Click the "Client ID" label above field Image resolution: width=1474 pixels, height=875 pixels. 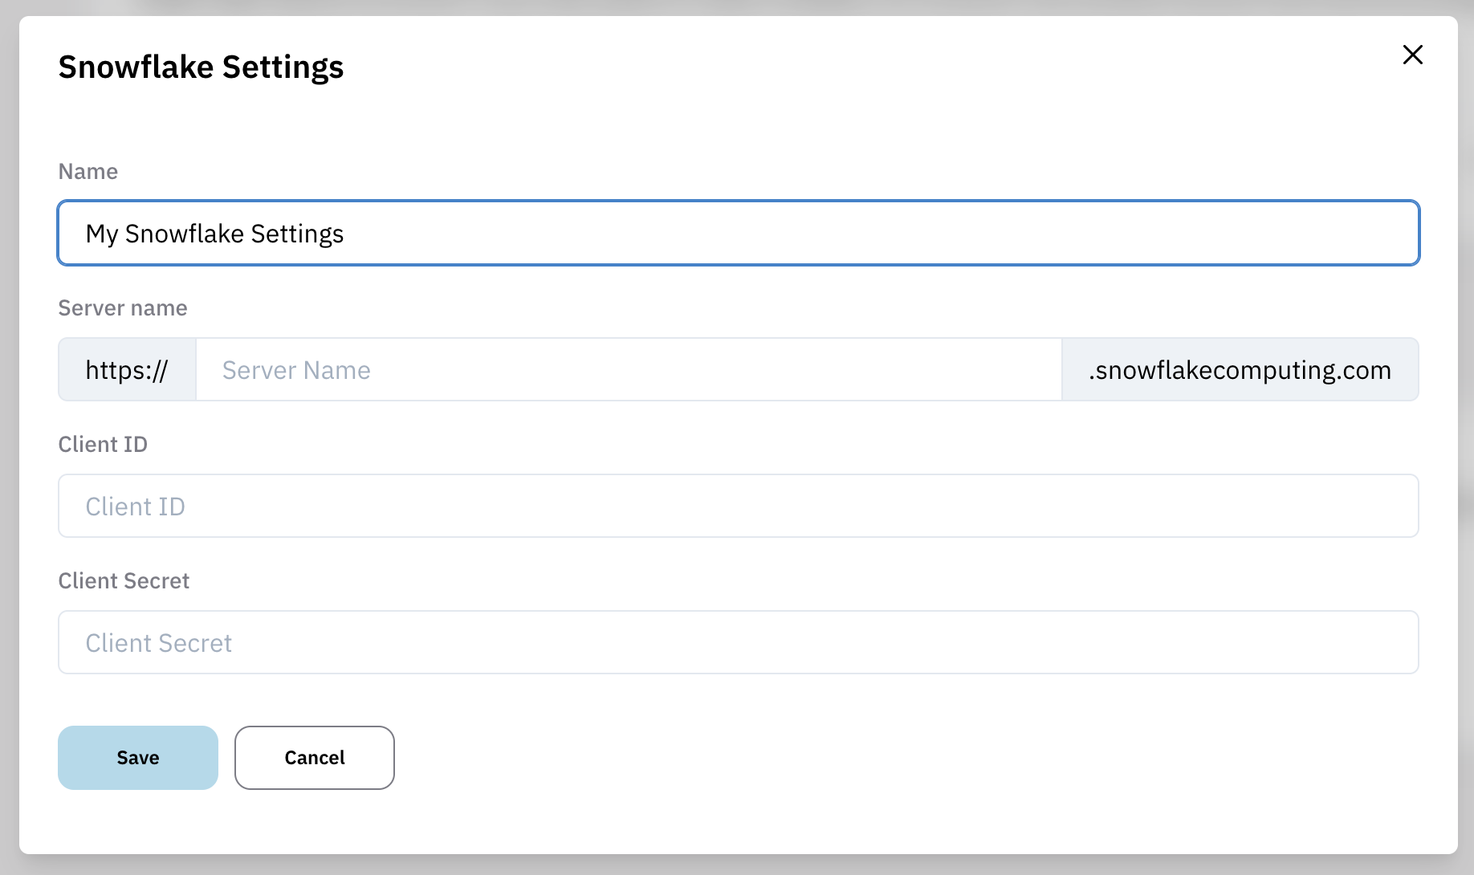[x=103, y=445]
